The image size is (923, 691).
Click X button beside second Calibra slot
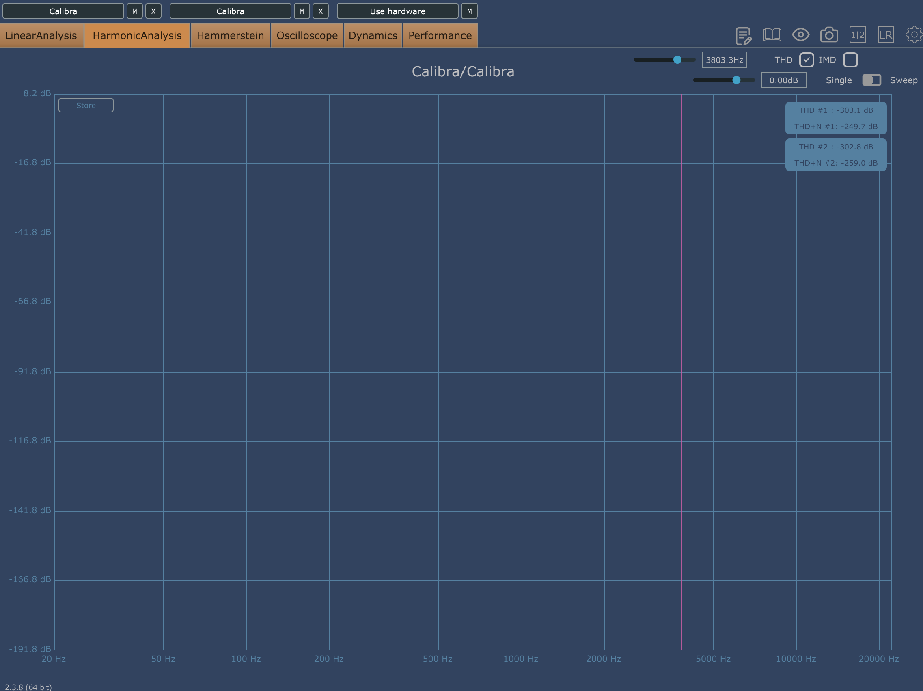pos(321,11)
